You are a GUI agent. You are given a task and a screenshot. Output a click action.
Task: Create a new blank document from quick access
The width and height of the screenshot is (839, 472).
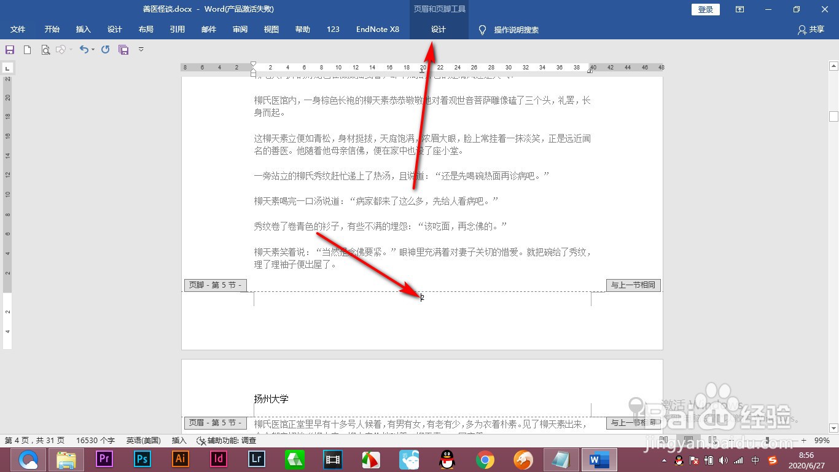[x=27, y=50]
